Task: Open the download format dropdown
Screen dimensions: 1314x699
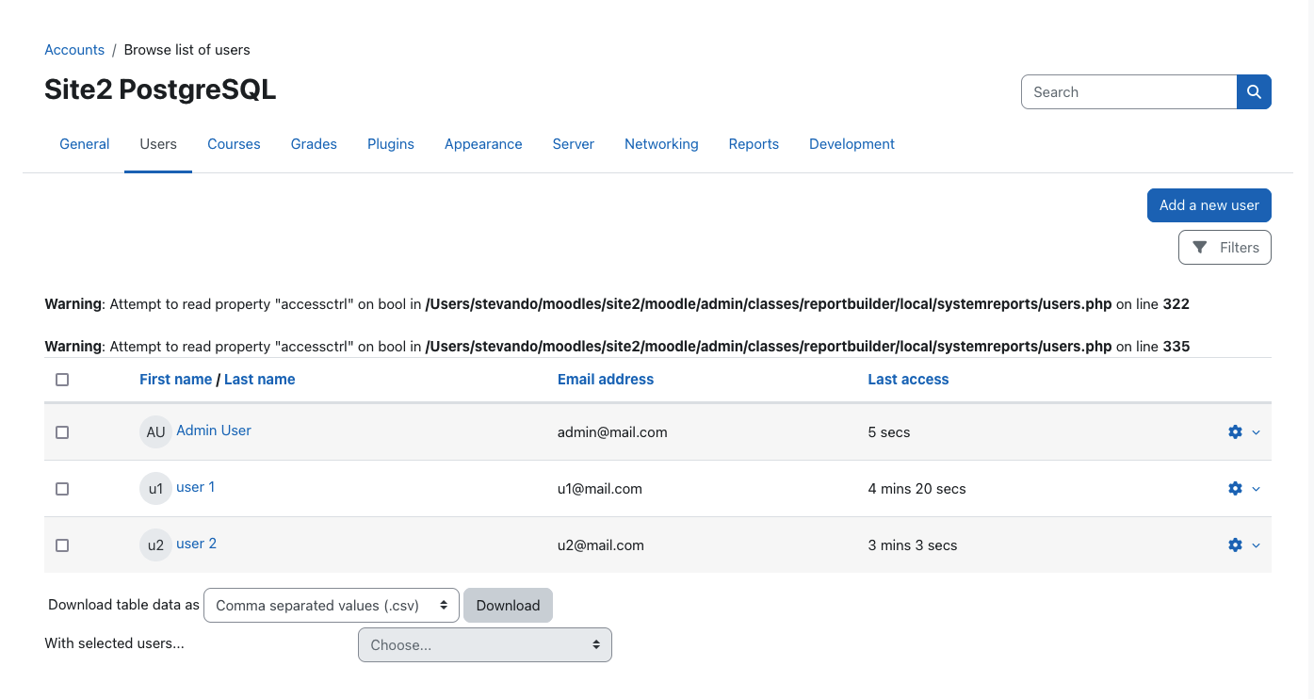Action: [x=332, y=606]
